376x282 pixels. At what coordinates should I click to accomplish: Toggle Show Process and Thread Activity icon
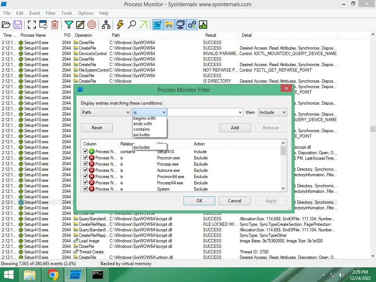192,25
